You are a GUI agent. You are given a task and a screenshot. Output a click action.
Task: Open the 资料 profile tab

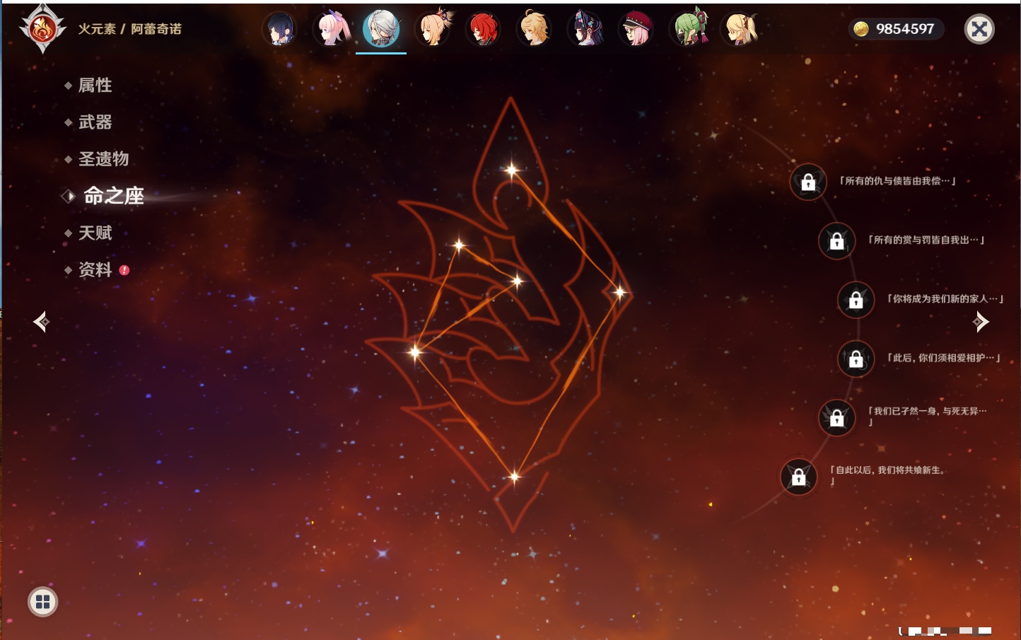[95, 269]
